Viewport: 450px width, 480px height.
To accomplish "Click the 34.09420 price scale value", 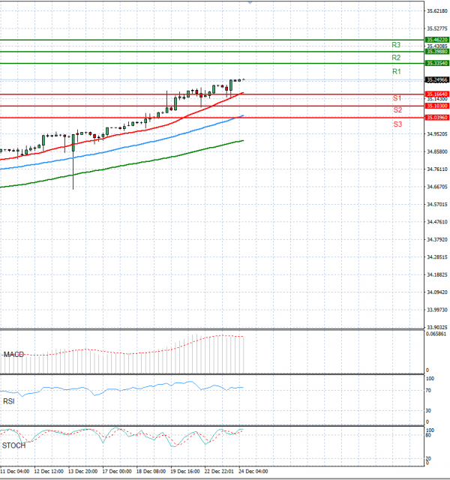I will click(x=437, y=292).
